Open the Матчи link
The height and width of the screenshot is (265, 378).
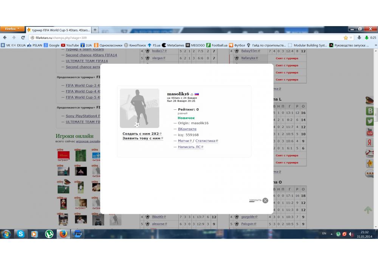(x=184, y=141)
